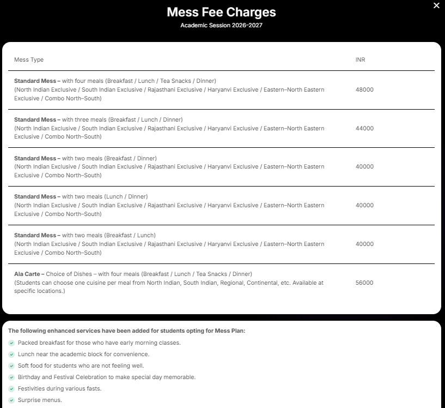Click the 56000 price for Ala Carte
The height and width of the screenshot is (408, 445).
click(x=365, y=283)
